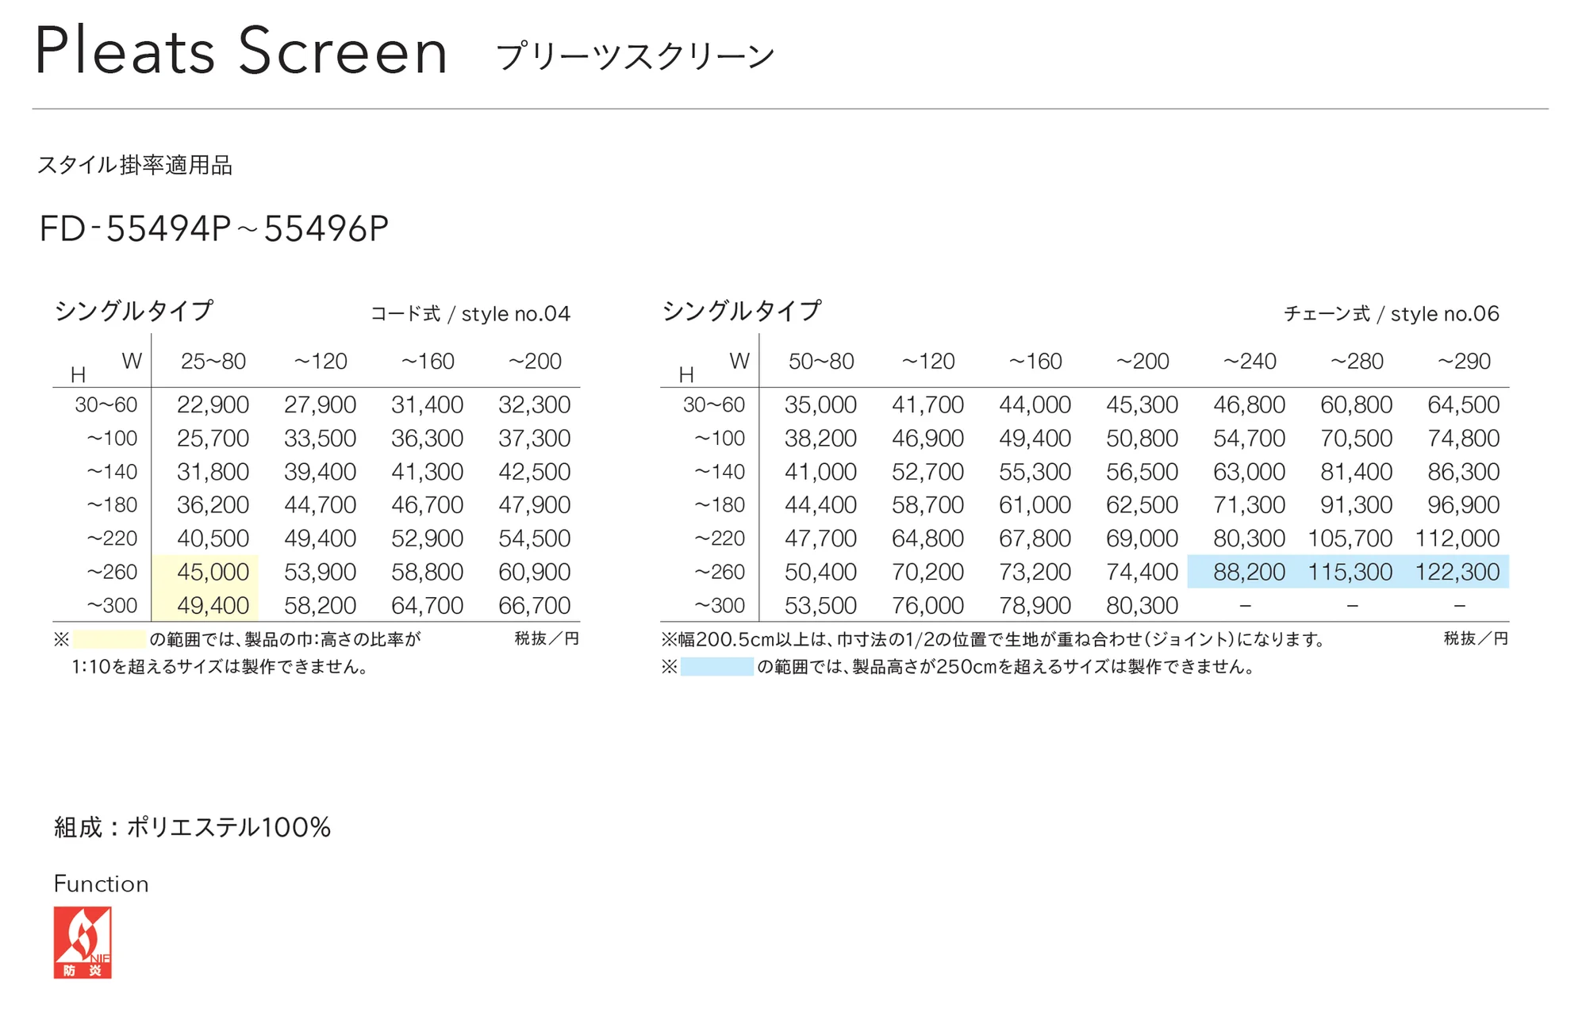Click the price "32,300"
Image resolution: width=1586 pixels, height=1023 pixels.
[x=534, y=405]
